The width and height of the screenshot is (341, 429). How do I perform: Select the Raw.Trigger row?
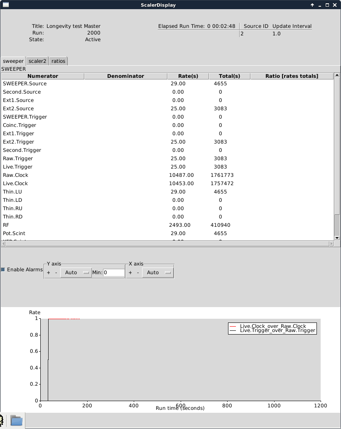click(168, 159)
